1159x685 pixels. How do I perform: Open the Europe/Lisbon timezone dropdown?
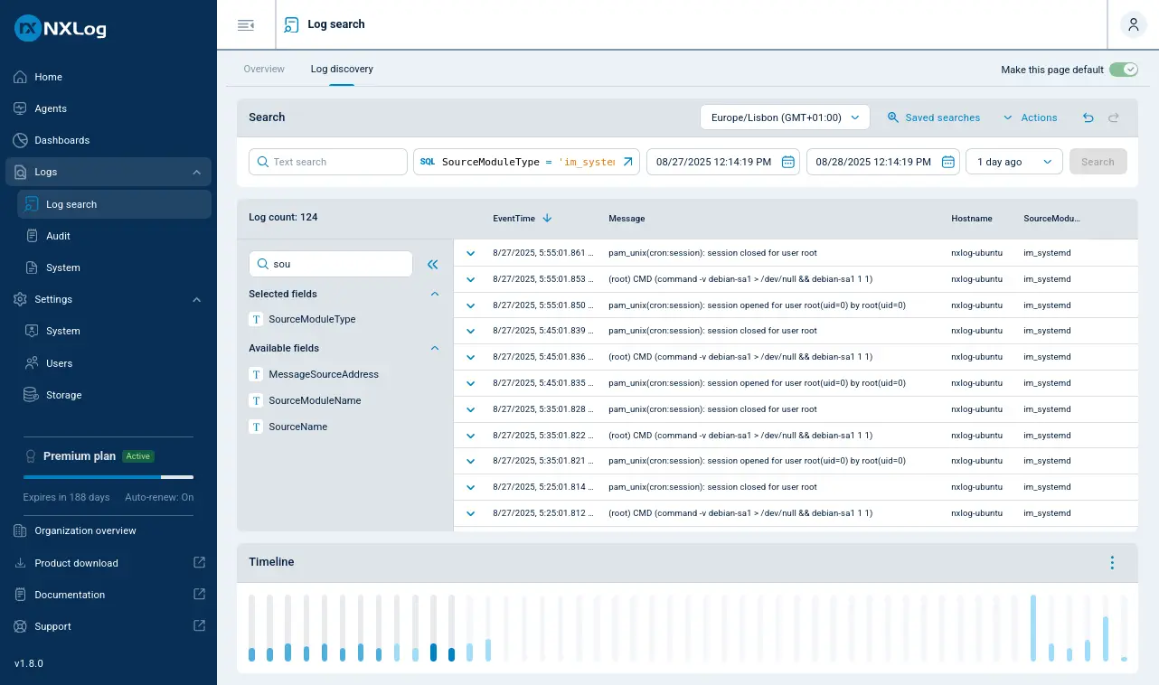(x=785, y=117)
